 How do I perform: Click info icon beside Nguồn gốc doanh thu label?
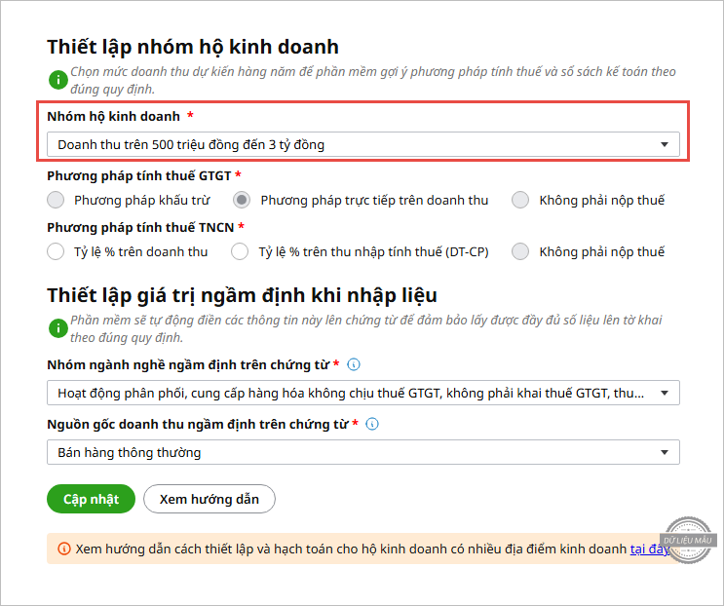[372, 424]
